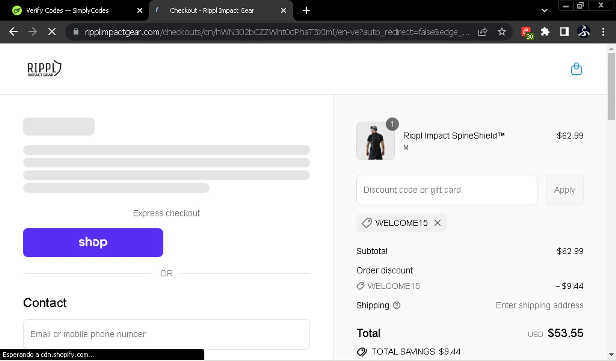Open the red extension with 30 badge
The width and height of the screenshot is (616, 361).
tap(527, 32)
